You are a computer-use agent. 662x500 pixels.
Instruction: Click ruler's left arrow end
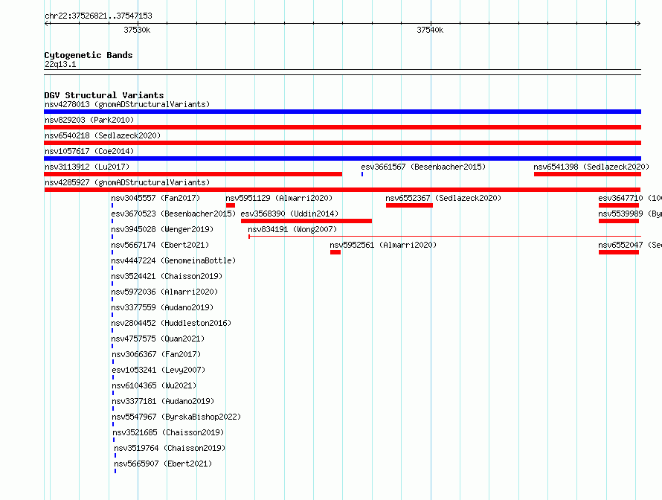tap(46, 24)
